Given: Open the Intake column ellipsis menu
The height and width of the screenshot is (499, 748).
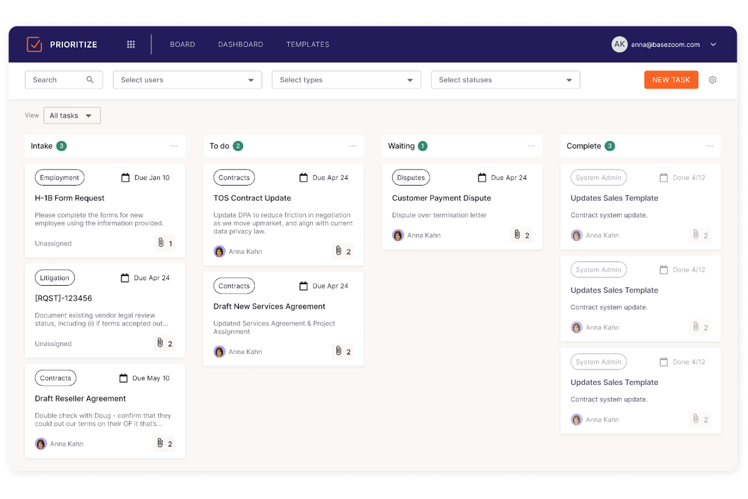Looking at the screenshot, I should (174, 146).
